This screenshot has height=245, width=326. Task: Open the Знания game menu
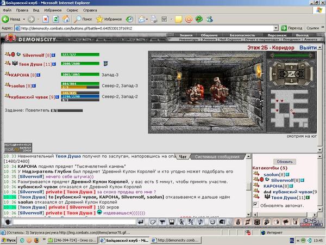point(186,35)
